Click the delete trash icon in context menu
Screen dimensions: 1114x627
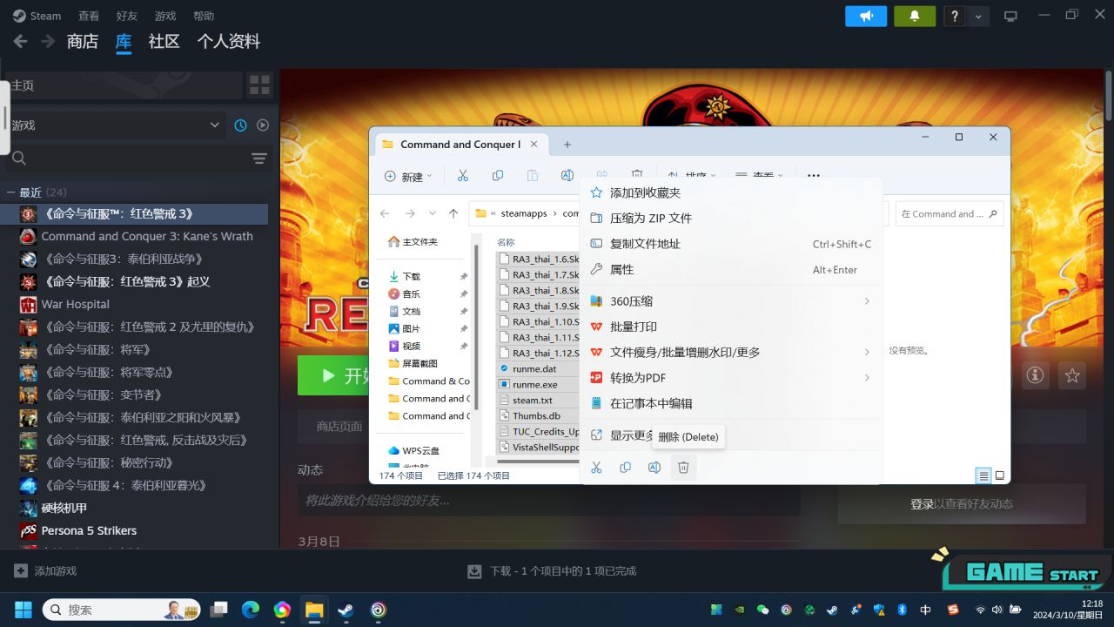(x=683, y=468)
